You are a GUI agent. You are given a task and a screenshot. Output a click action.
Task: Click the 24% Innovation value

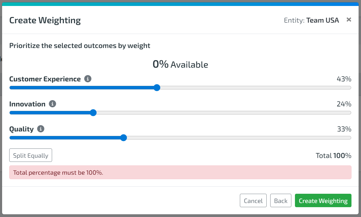click(x=344, y=104)
